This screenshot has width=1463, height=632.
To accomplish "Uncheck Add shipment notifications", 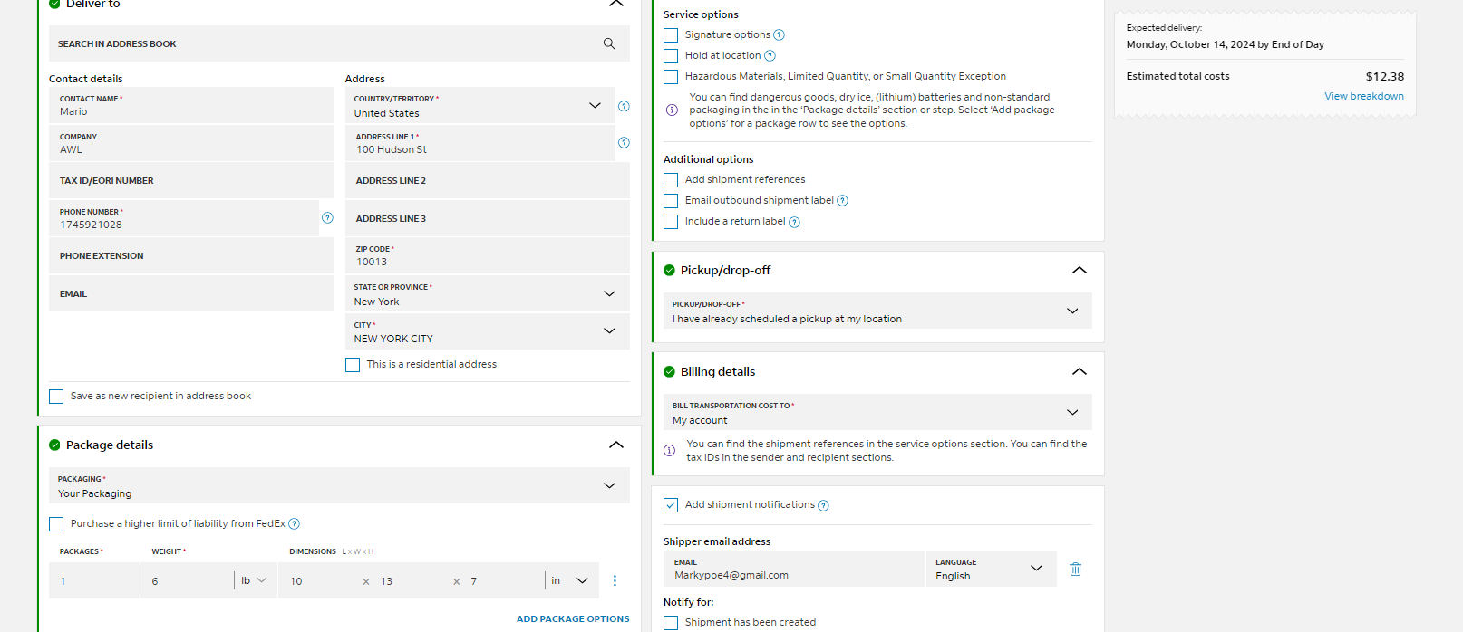I will tap(671, 505).
